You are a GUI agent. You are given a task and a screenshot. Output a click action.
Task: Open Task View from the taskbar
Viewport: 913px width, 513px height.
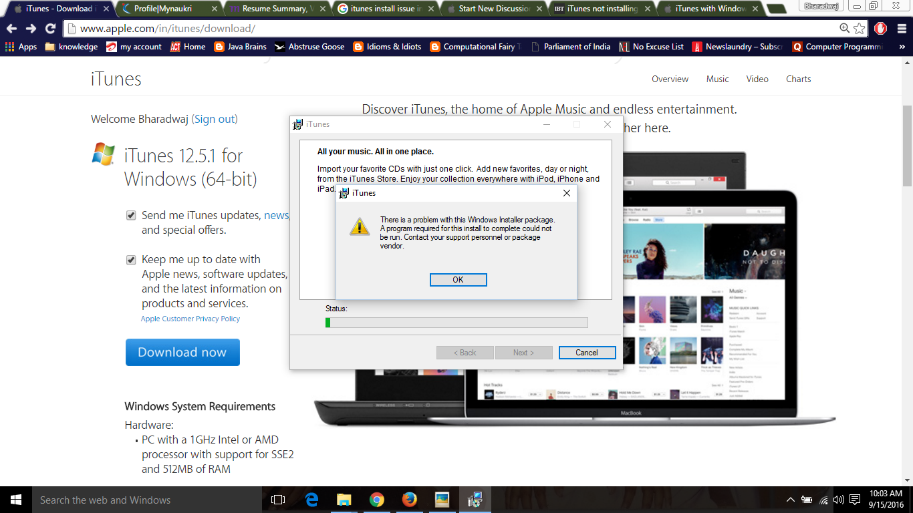click(x=278, y=500)
